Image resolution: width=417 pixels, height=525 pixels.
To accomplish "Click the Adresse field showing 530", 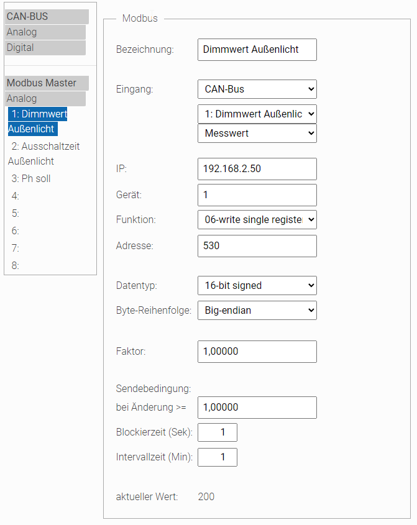I will 257,246.
